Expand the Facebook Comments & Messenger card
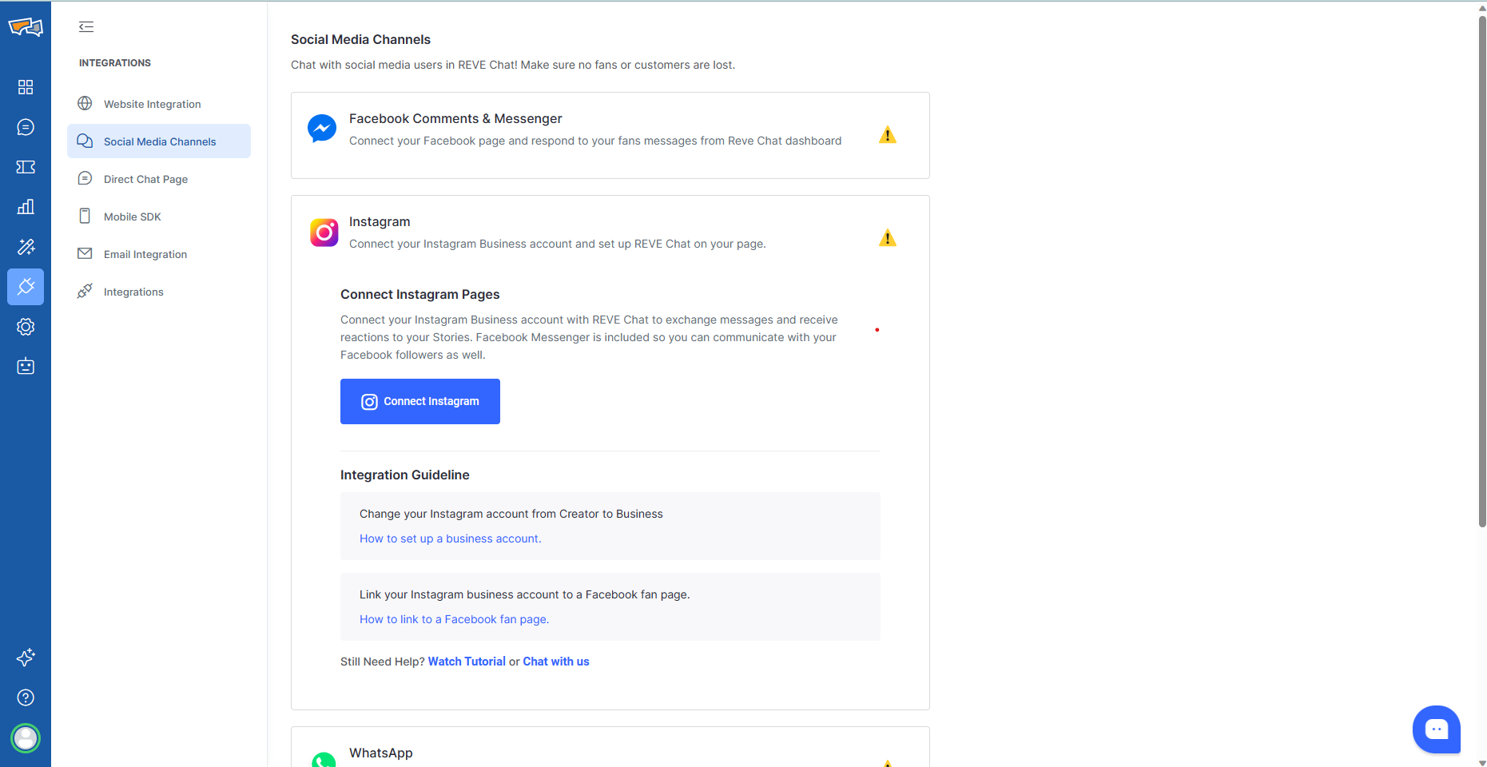 tap(610, 135)
